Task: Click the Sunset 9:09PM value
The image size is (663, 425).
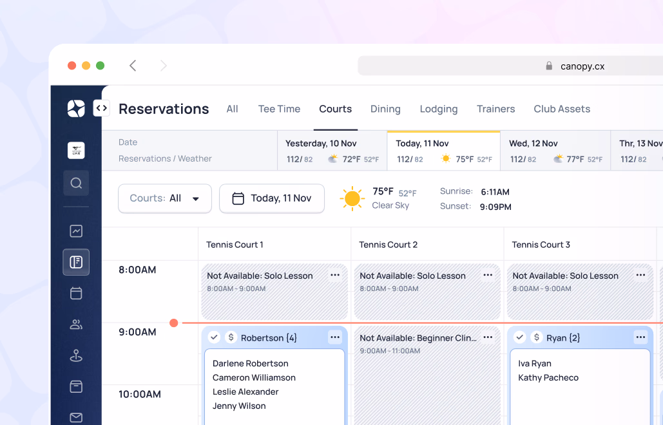Action: pyautogui.click(x=495, y=207)
